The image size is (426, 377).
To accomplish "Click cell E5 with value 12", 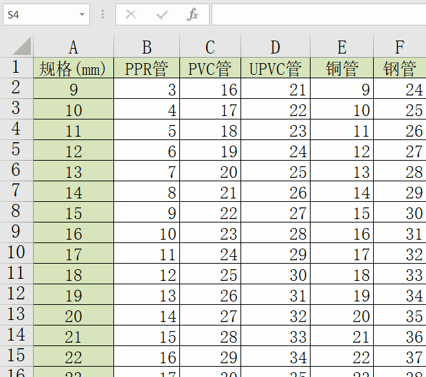I will point(341,150).
